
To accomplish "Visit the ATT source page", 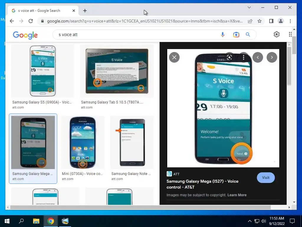I will point(266,178).
